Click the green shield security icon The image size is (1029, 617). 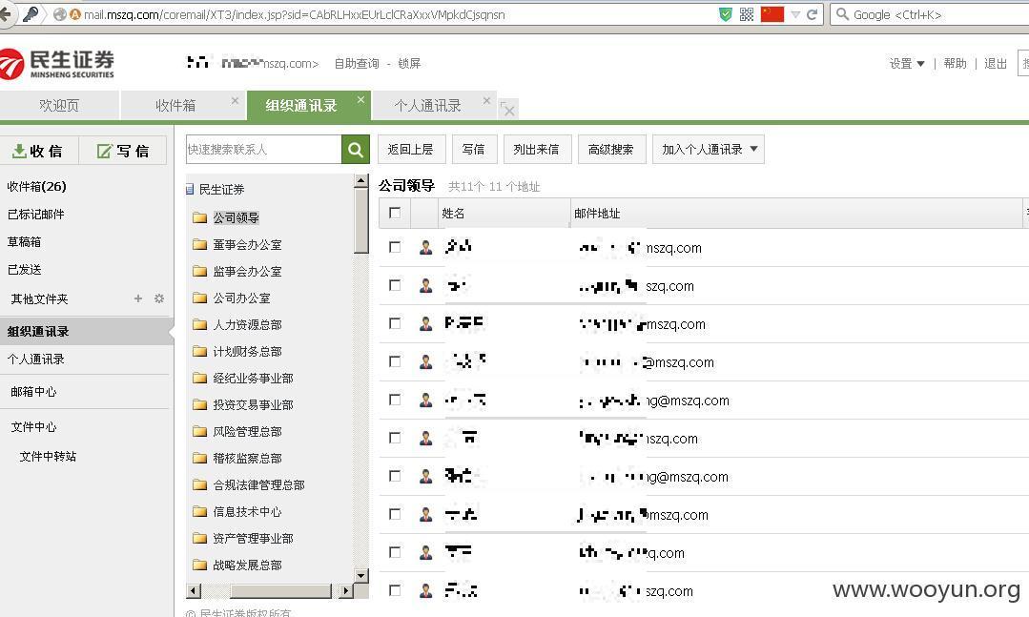[x=725, y=14]
